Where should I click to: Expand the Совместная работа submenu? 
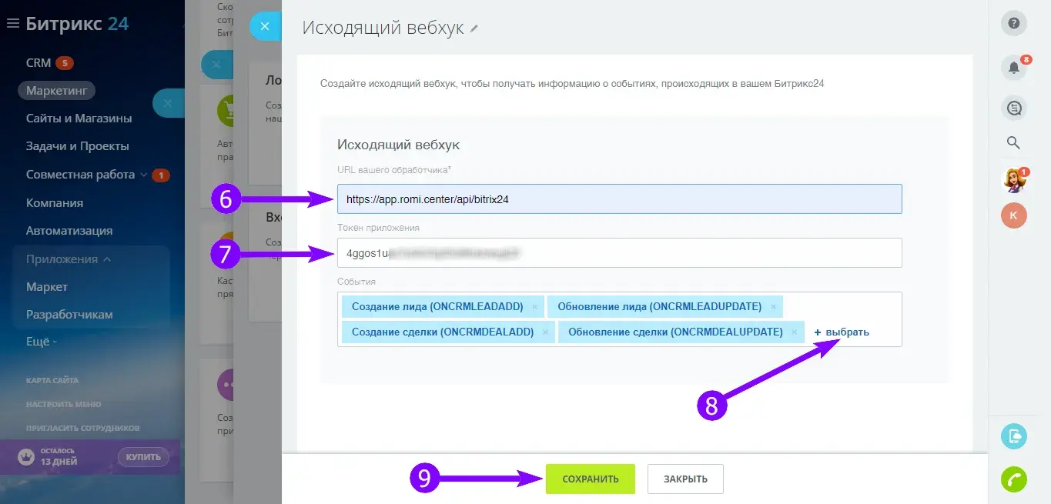tap(142, 175)
